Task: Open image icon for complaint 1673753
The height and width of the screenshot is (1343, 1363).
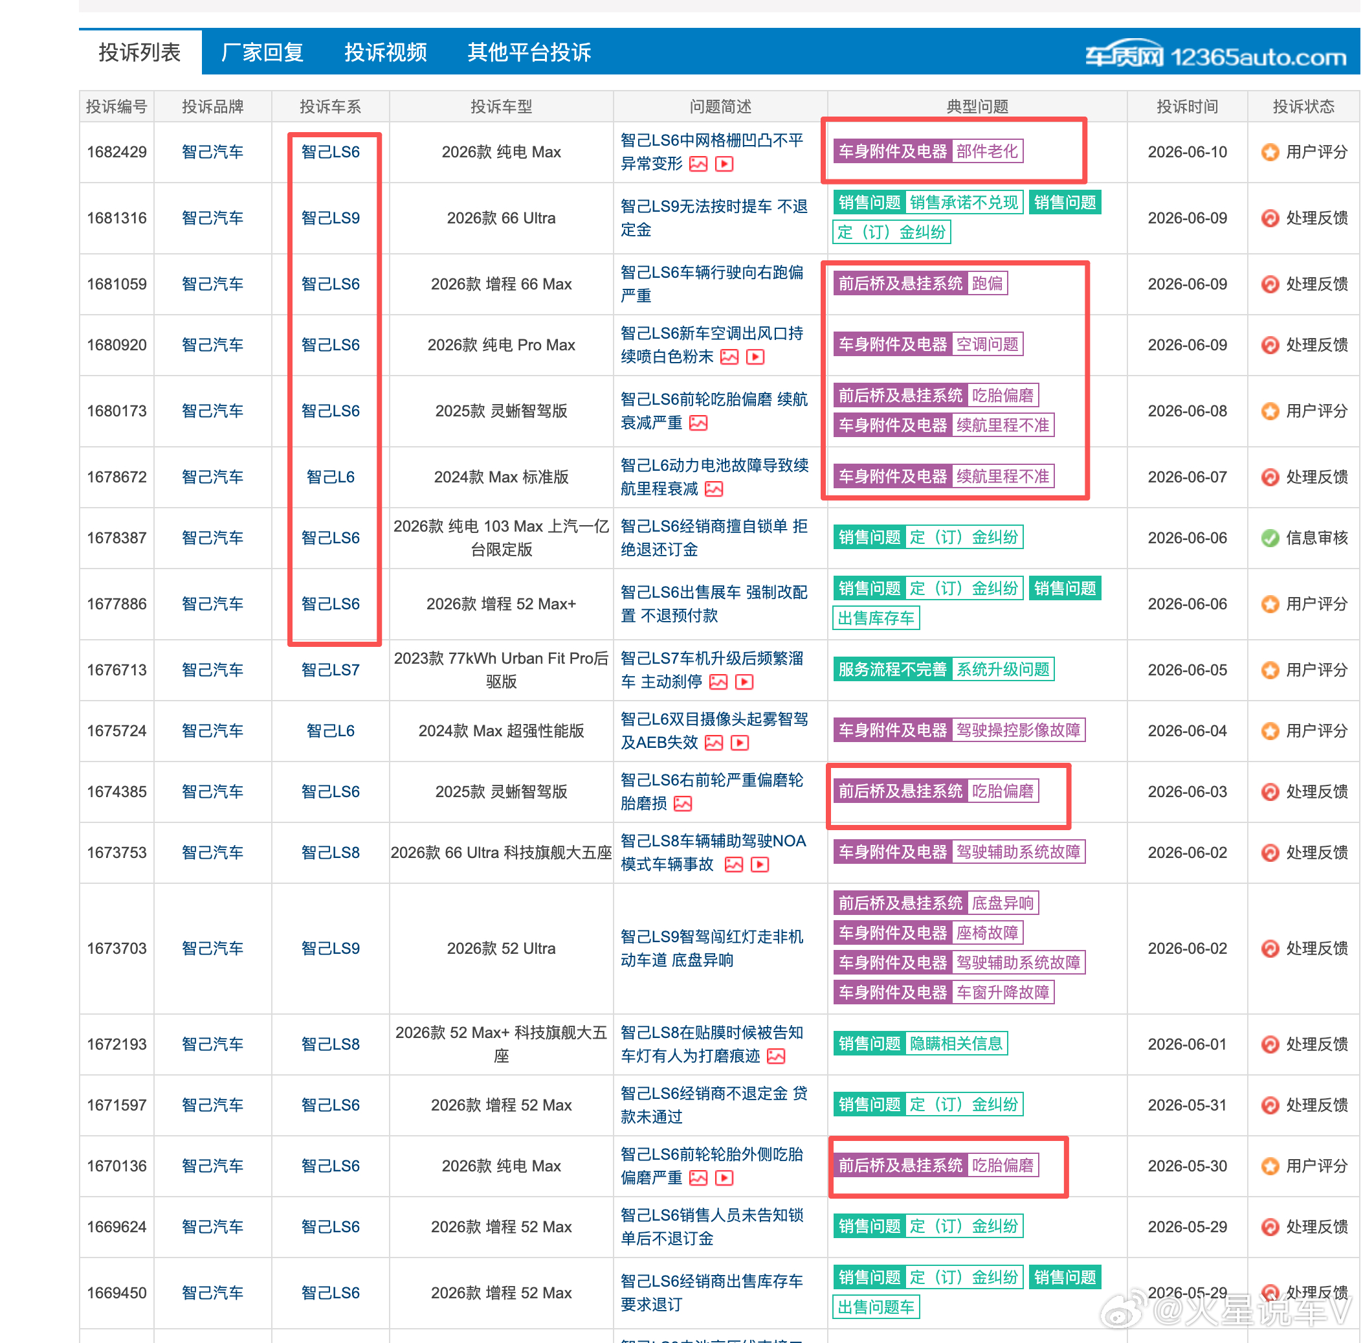Action: pos(734,864)
